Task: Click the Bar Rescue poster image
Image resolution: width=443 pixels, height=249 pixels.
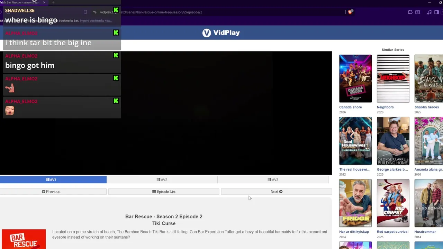Action: tap(24, 239)
